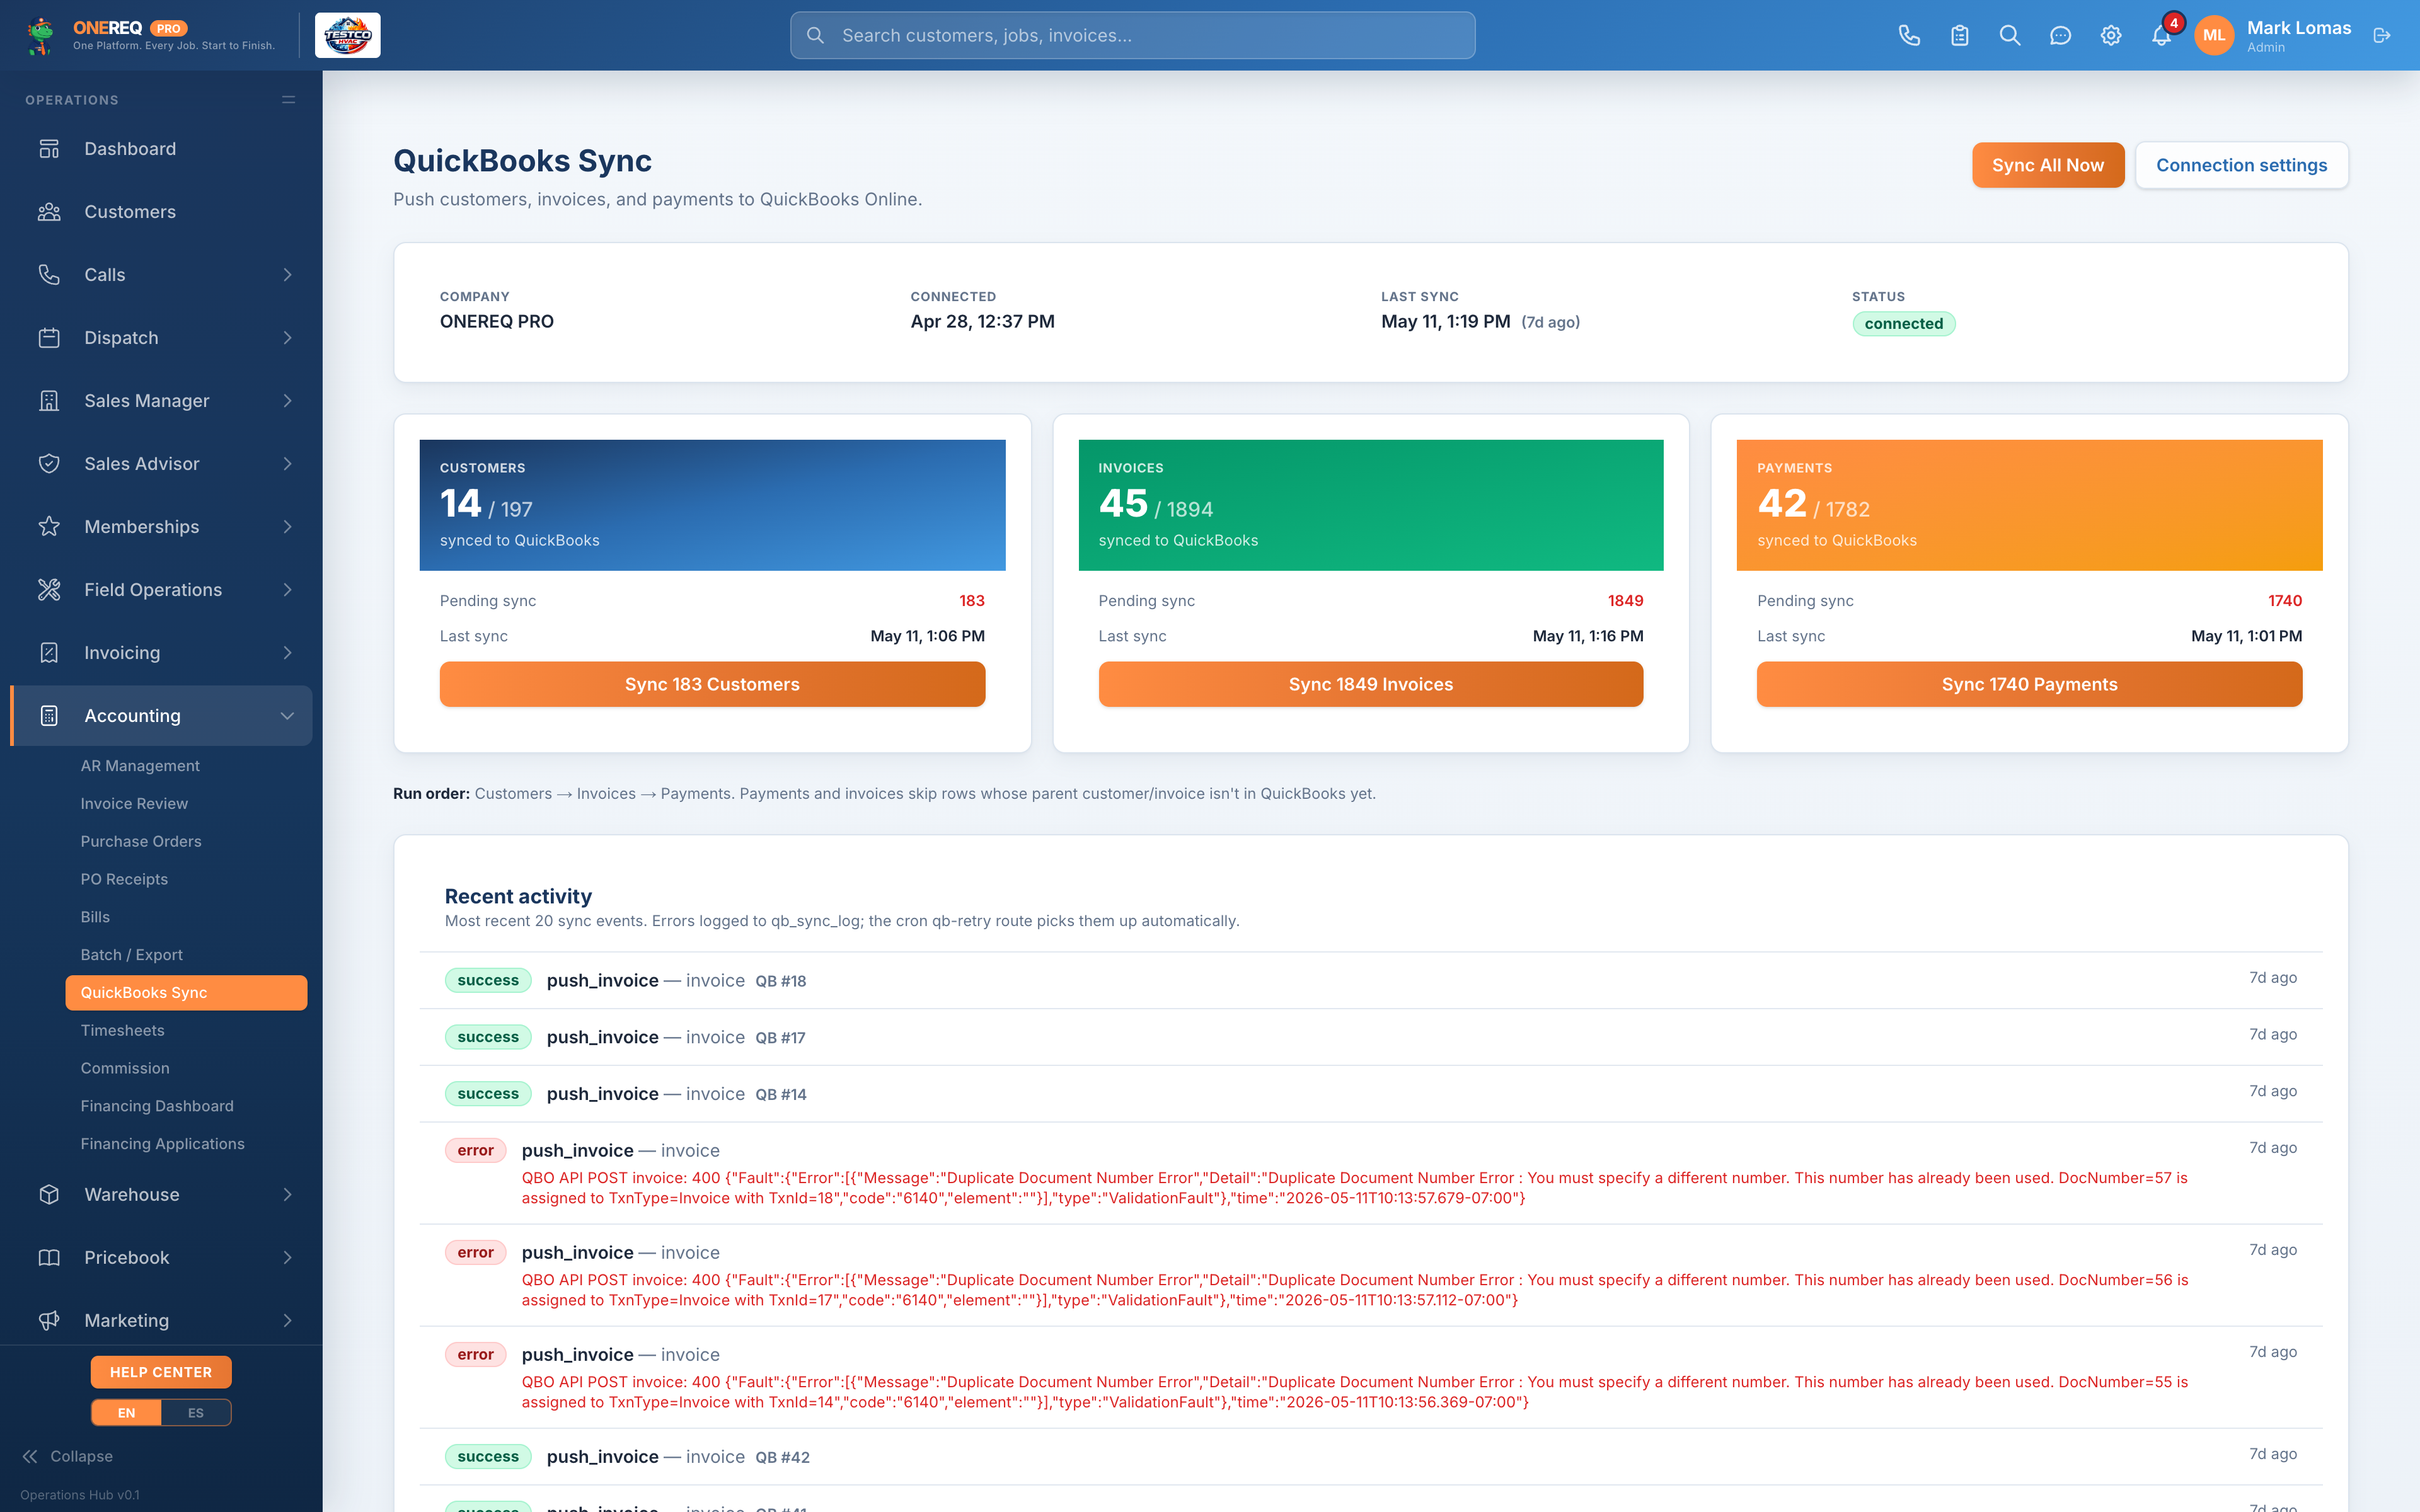
Task: Open Commission submenu item
Action: 186,1069
